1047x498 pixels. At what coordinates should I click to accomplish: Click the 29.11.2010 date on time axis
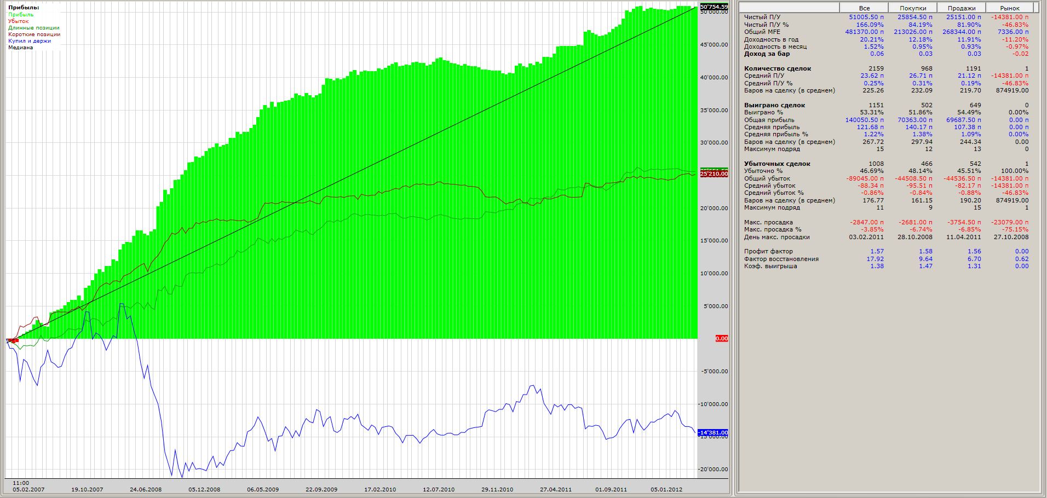tap(497, 490)
